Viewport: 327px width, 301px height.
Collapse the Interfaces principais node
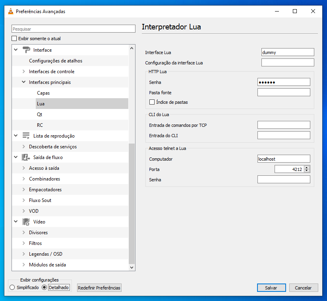(x=24, y=82)
